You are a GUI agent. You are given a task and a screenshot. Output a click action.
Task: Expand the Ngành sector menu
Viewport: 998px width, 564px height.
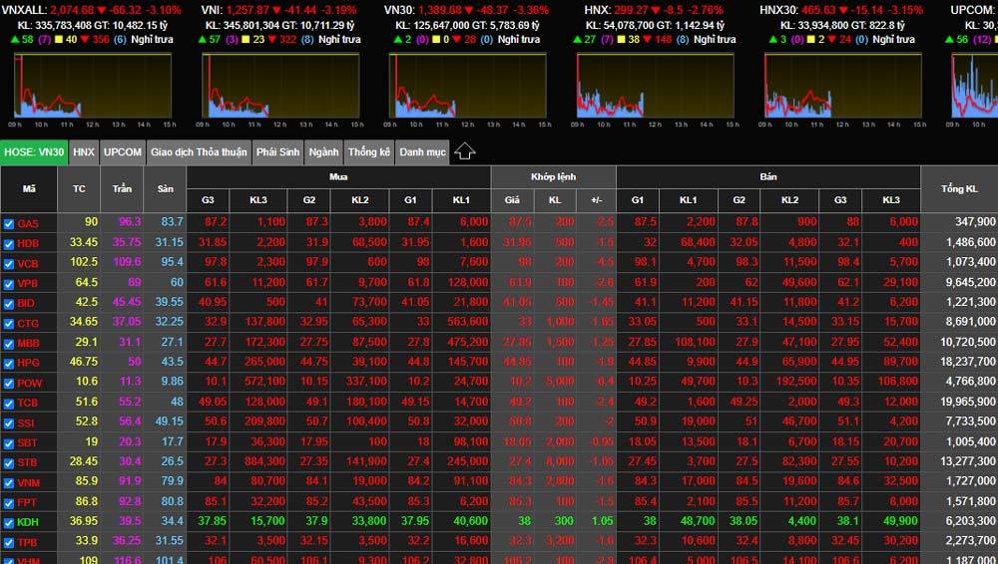(324, 152)
